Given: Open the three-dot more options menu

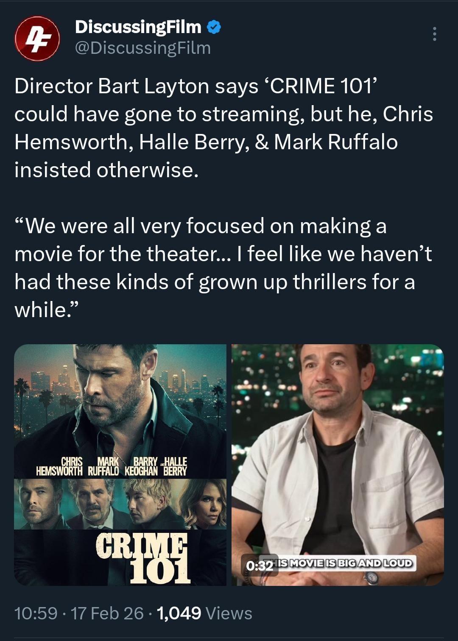Looking at the screenshot, I should (434, 34).
